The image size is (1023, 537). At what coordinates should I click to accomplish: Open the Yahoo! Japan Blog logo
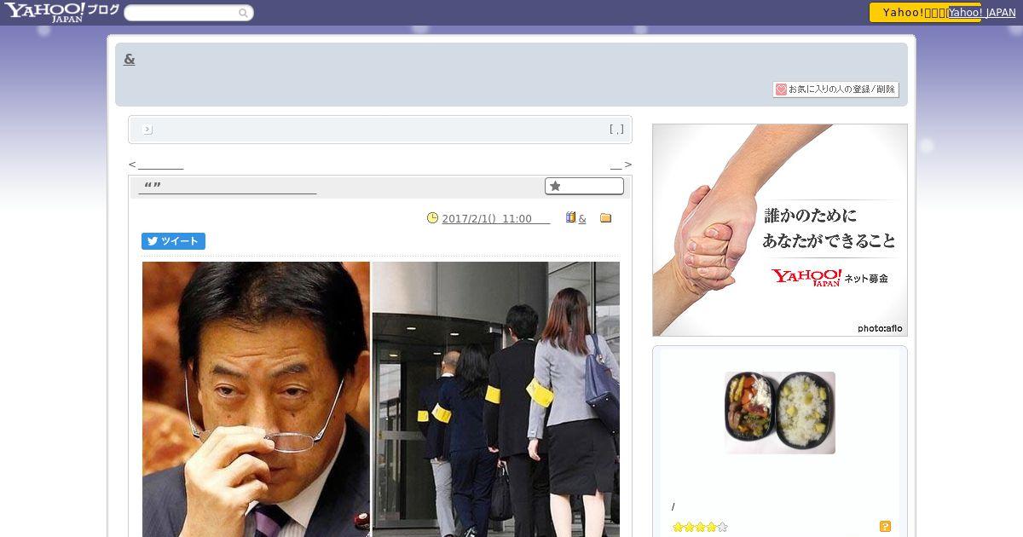[x=61, y=12]
